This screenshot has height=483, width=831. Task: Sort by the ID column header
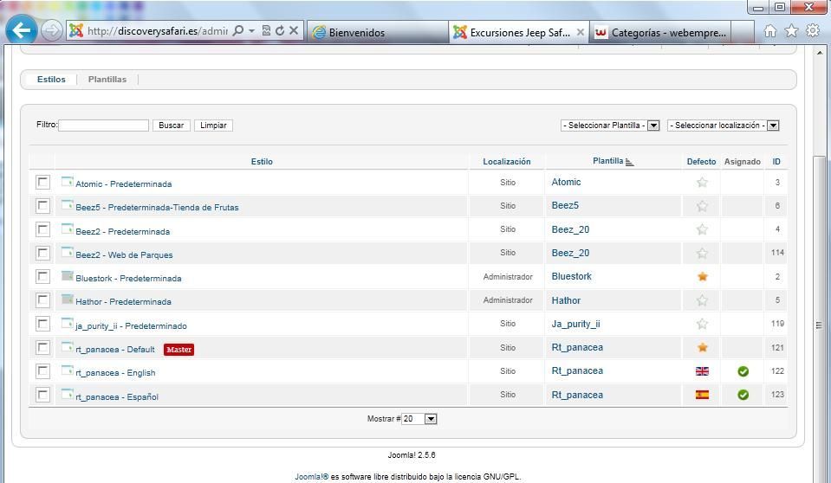[x=776, y=162]
